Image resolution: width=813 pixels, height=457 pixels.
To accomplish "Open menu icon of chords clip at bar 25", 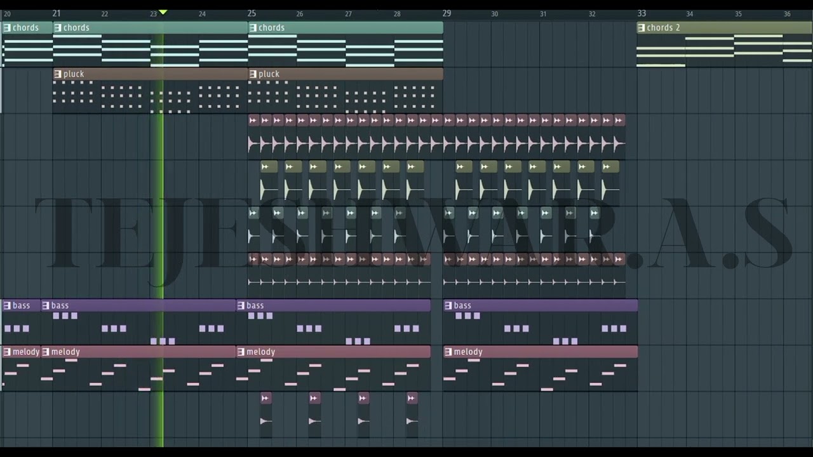I will [x=253, y=28].
